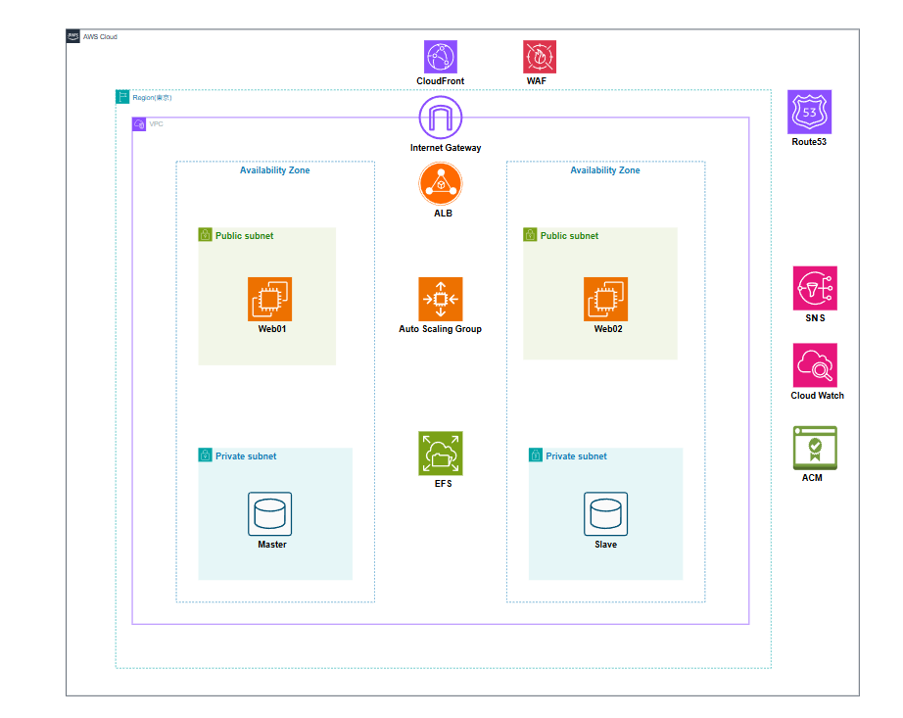Click the ACM certificate icon
The height and width of the screenshot is (718, 903).
point(815,448)
